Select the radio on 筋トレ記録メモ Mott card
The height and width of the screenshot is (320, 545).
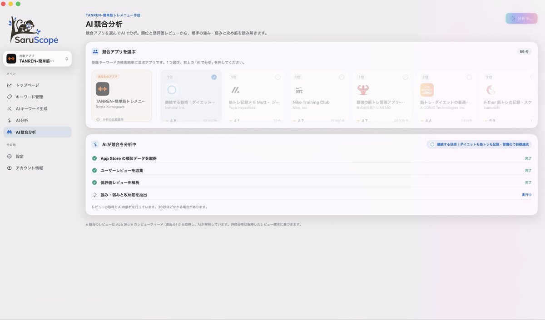click(x=277, y=77)
